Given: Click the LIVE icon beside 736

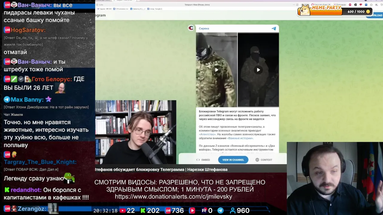Looking at the screenshot, I should pos(168,211).
